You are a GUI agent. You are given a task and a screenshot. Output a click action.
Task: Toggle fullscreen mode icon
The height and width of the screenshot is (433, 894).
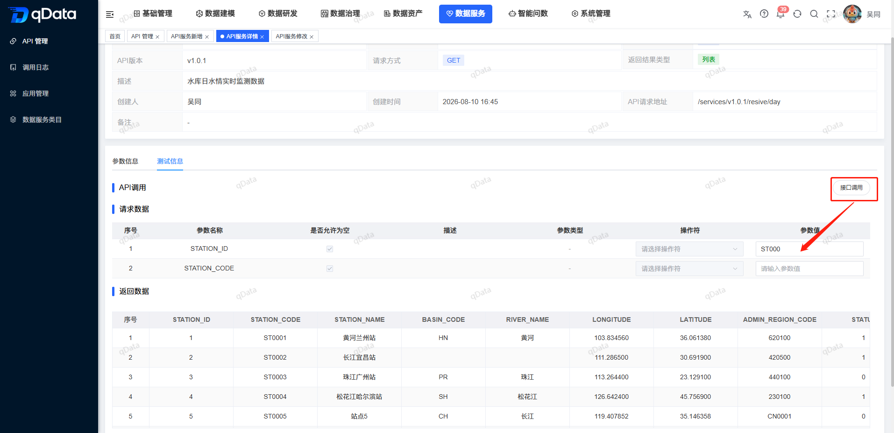[x=831, y=14]
